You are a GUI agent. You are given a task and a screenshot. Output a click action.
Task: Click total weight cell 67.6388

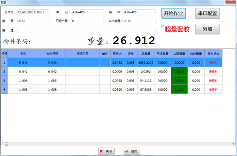146,89
